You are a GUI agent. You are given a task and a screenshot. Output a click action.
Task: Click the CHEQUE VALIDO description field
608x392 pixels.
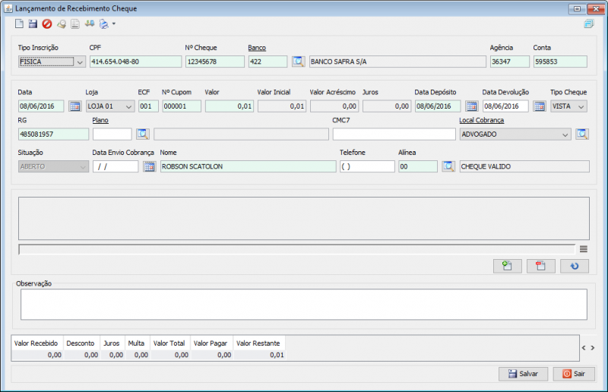pyautogui.click(x=524, y=166)
